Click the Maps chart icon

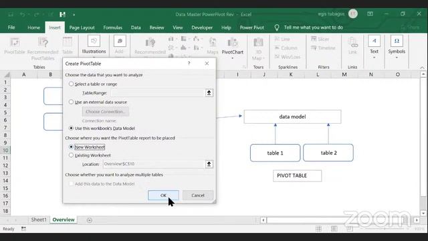click(213, 46)
